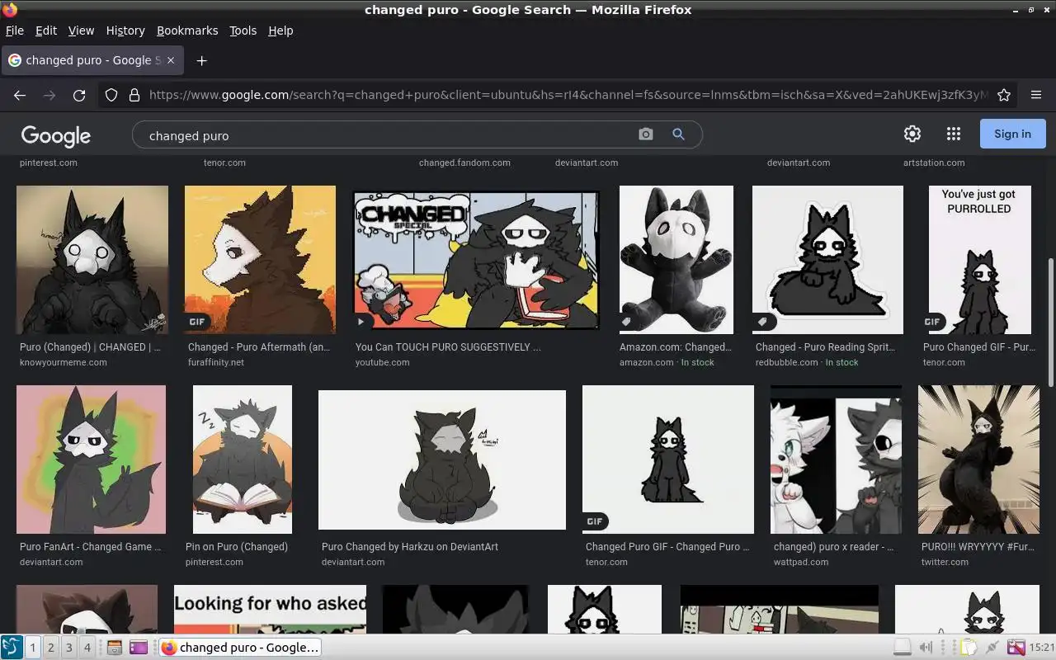Open the Tools menu
Viewport: 1056px width, 660px height.
[x=243, y=31]
